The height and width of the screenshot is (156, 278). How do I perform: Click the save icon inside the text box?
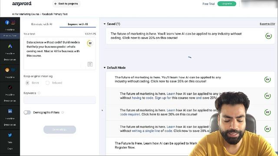click(x=90, y=64)
